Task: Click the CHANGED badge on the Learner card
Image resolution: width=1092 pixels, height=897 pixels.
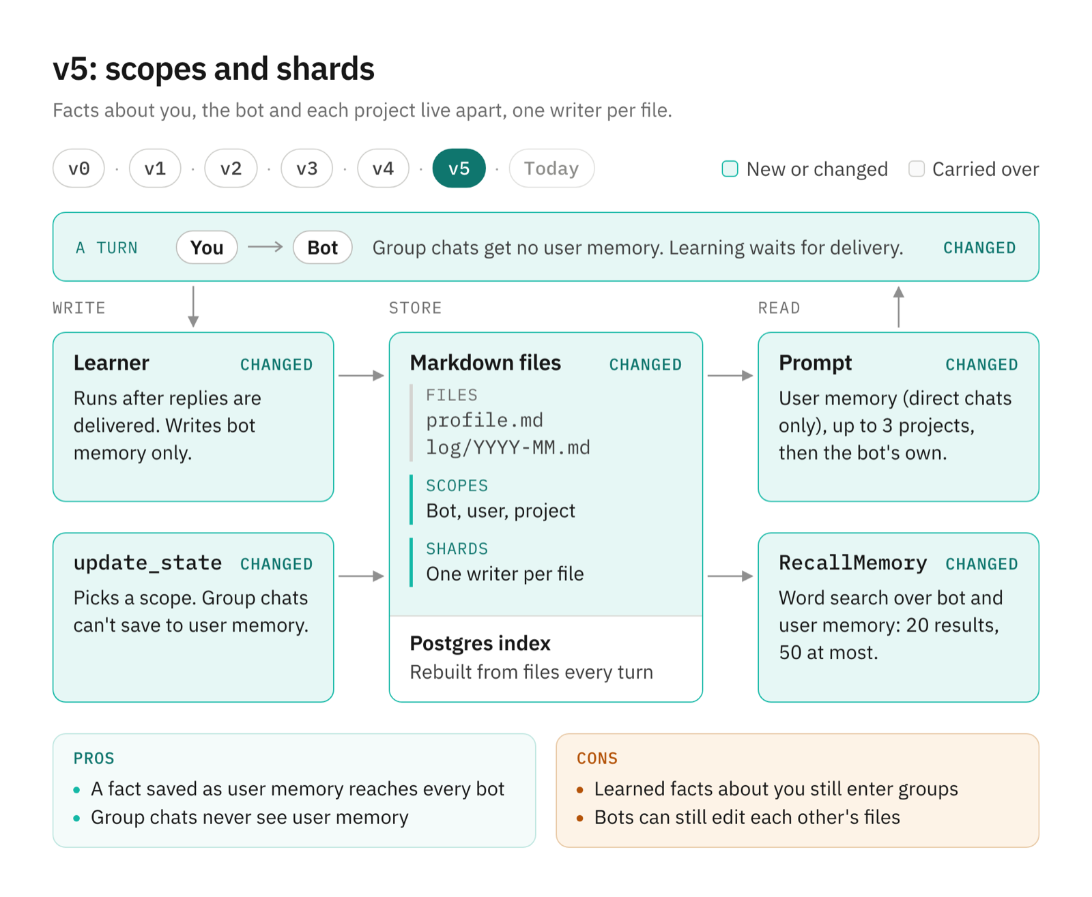Action: coord(276,365)
